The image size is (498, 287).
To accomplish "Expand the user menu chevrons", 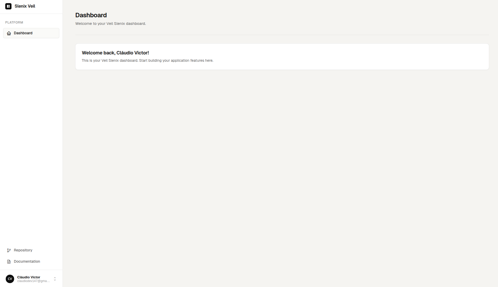I will point(55,279).
